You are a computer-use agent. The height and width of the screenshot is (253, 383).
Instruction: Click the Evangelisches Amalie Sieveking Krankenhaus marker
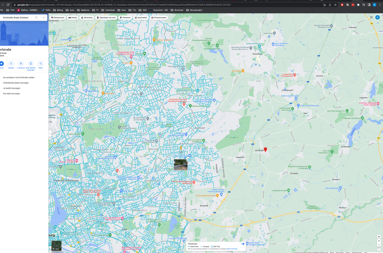tap(184, 104)
